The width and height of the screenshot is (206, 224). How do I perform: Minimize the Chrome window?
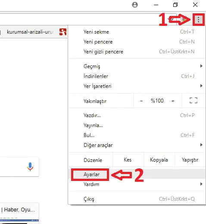(x=156, y=5)
